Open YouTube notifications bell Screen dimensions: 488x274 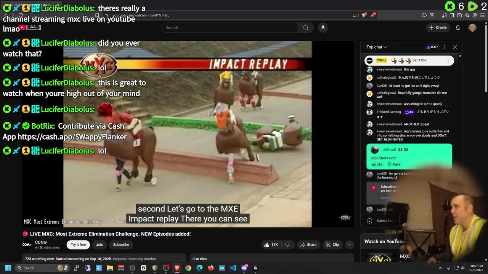(458, 27)
